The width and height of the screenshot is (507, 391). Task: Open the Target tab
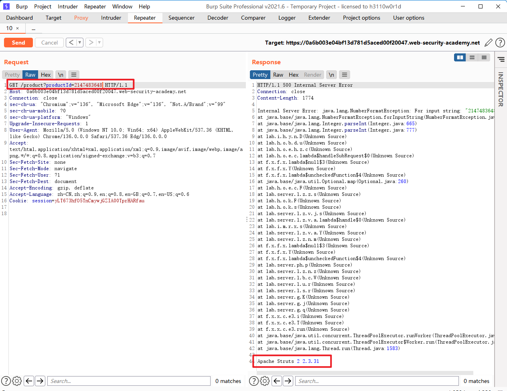tap(53, 18)
